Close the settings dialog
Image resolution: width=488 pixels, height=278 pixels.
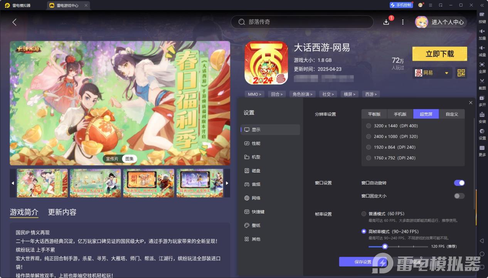(x=471, y=103)
